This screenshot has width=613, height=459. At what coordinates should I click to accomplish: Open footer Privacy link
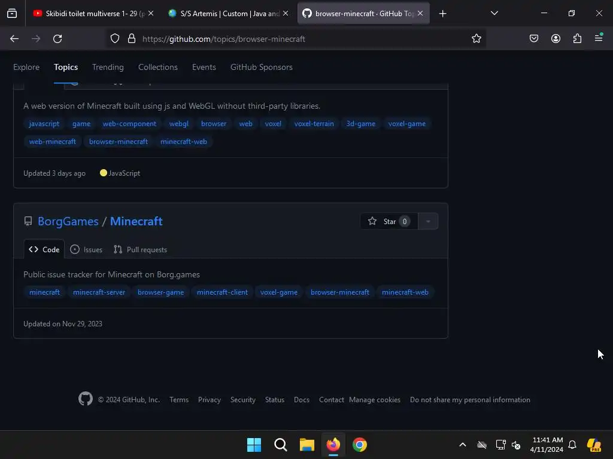click(209, 400)
